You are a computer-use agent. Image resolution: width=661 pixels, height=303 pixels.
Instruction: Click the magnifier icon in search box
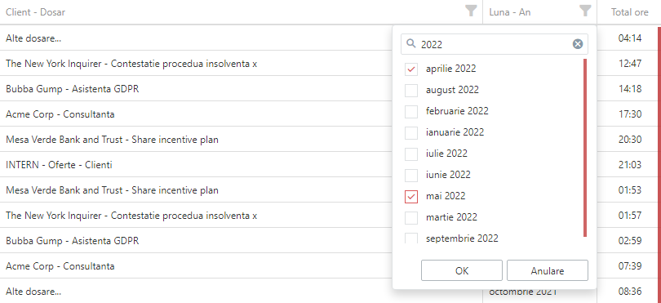(410, 43)
